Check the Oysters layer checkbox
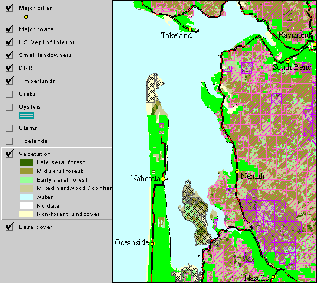This screenshot has width=317, height=283. pyautogui.click(x=9, y=107)
